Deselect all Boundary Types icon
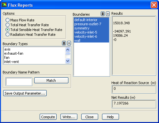This screenshot has width=159, height=123. pos(69,43)
